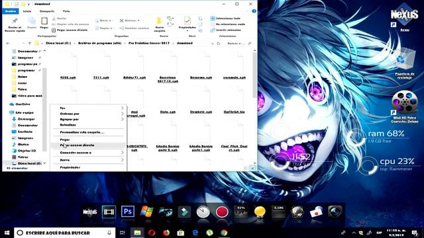Collapse the quick access list chevron
Screen dimensions: 424x238
[x=44, y=51]
